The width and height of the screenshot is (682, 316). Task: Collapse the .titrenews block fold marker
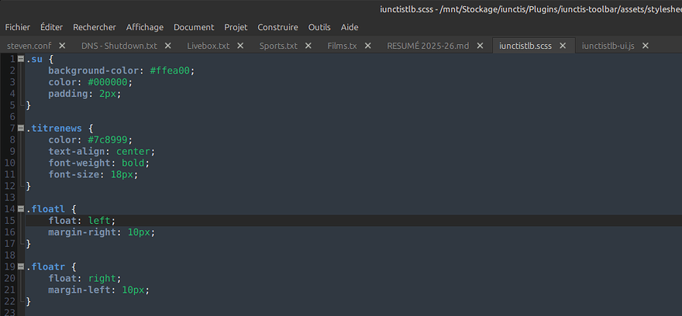tap(20, 129)
